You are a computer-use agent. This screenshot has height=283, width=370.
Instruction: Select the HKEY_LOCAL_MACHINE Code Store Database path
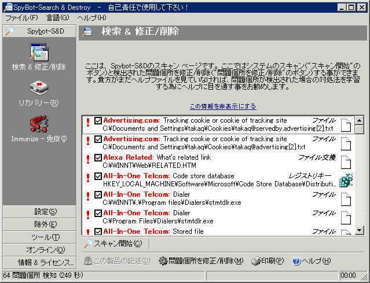click(219, 183)
